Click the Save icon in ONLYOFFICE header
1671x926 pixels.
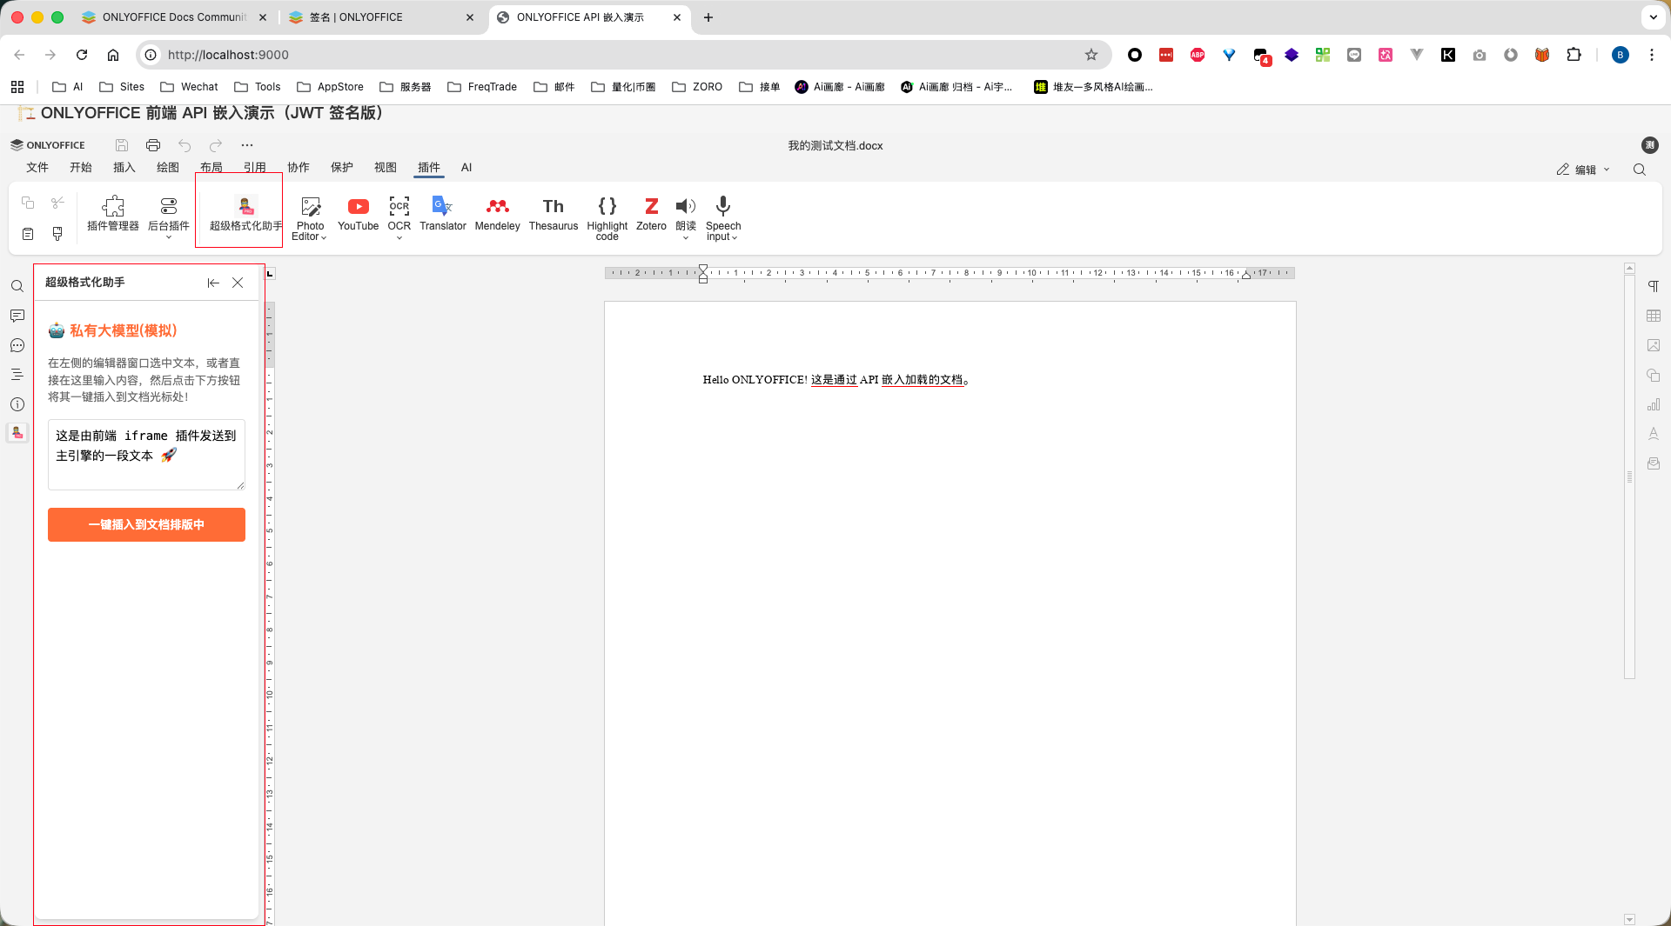122,145
